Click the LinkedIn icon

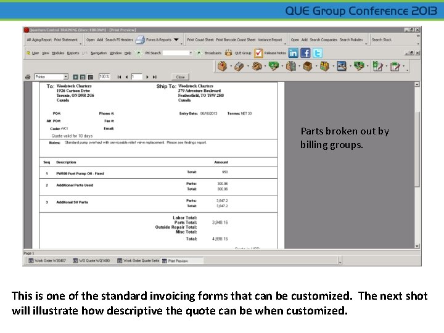tap(294, 53)
